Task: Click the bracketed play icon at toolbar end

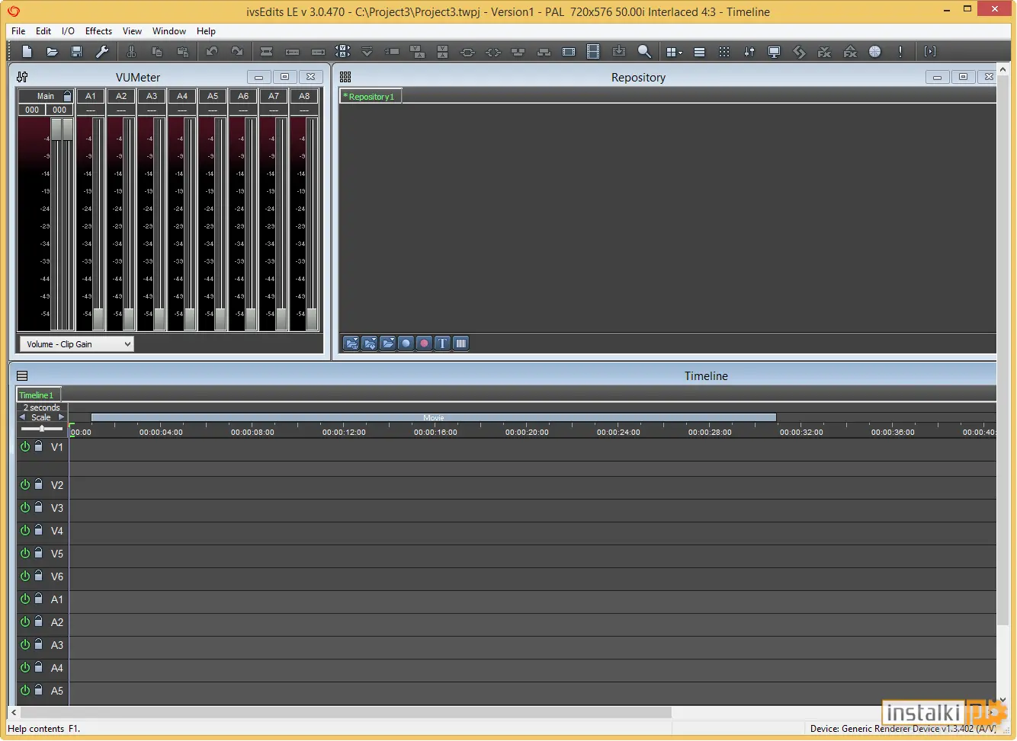Action: [x=930, y=52]
